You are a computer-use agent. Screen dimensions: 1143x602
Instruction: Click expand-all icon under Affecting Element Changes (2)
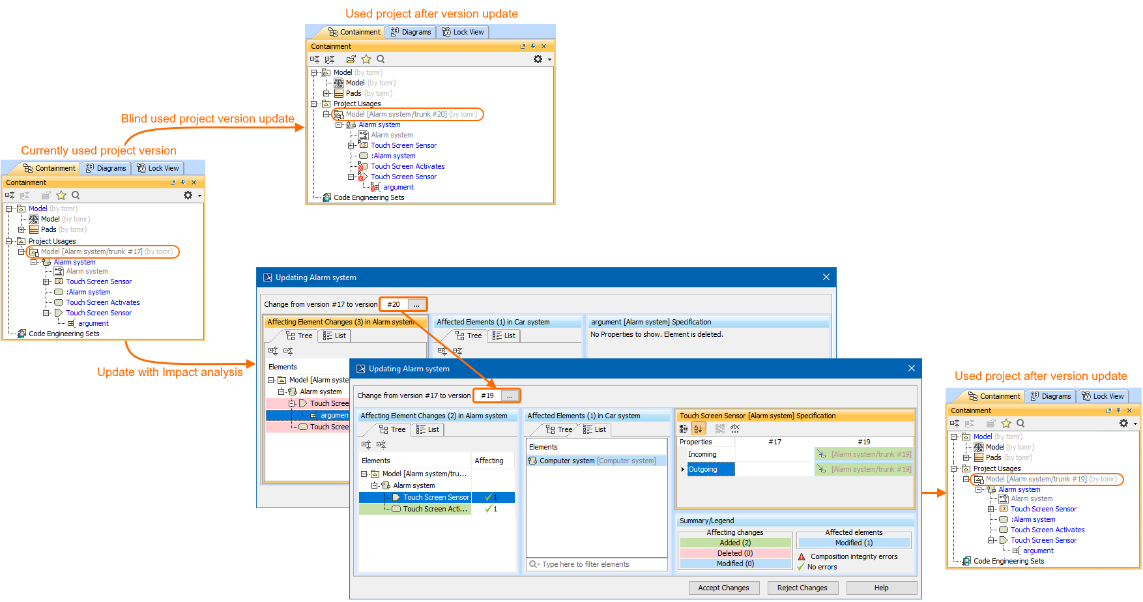[366, 445]
